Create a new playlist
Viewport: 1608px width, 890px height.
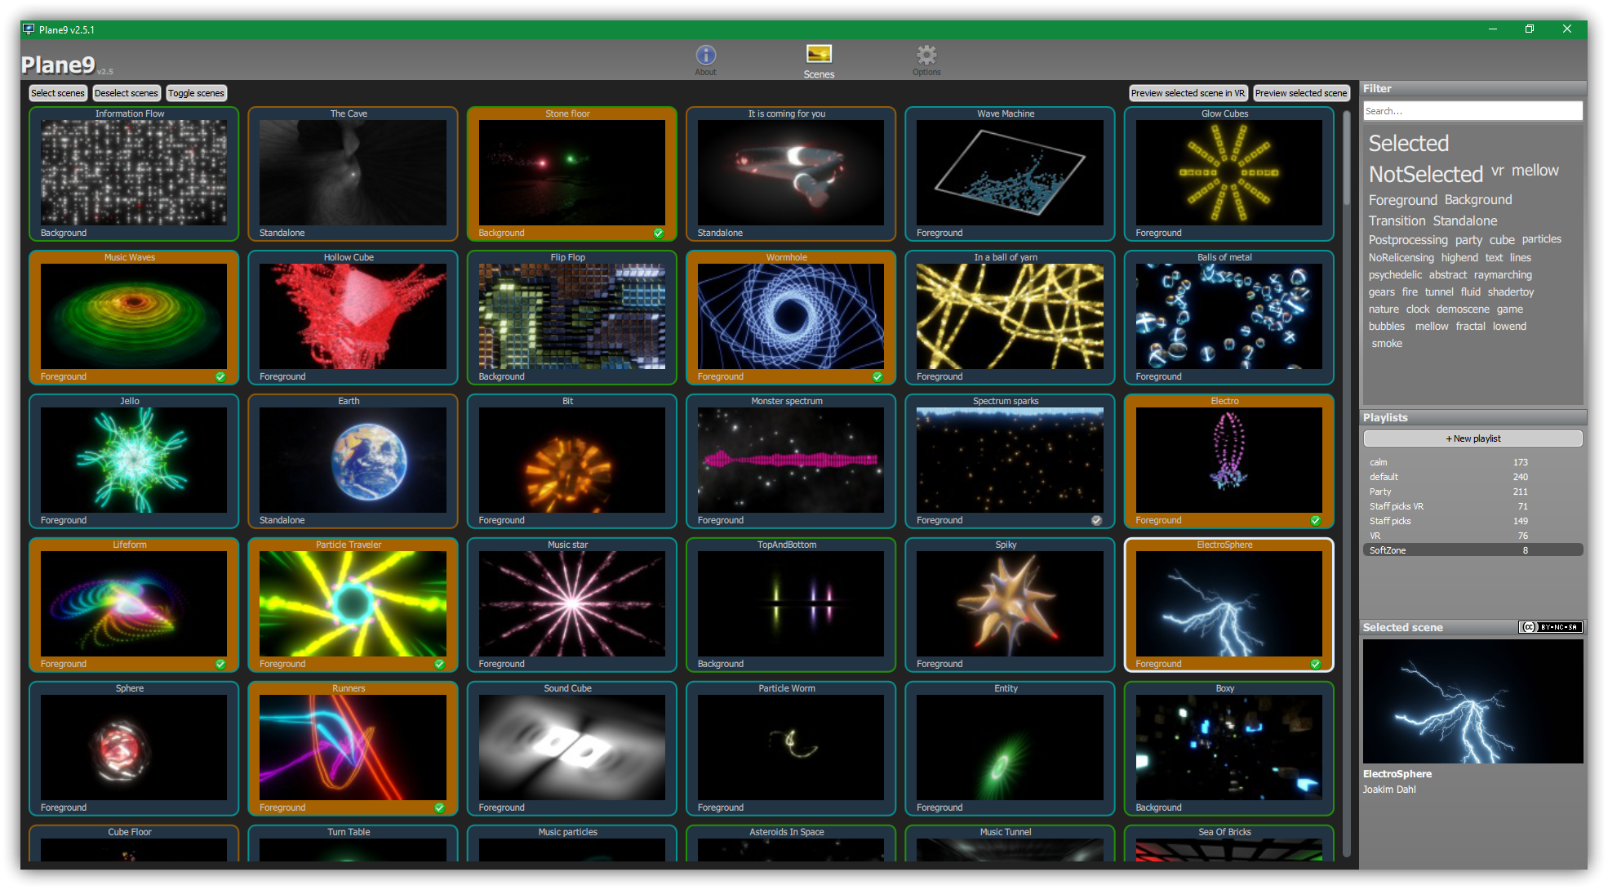[x=1473, y=438]
